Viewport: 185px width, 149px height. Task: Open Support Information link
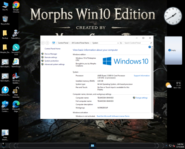coord(142,75)
